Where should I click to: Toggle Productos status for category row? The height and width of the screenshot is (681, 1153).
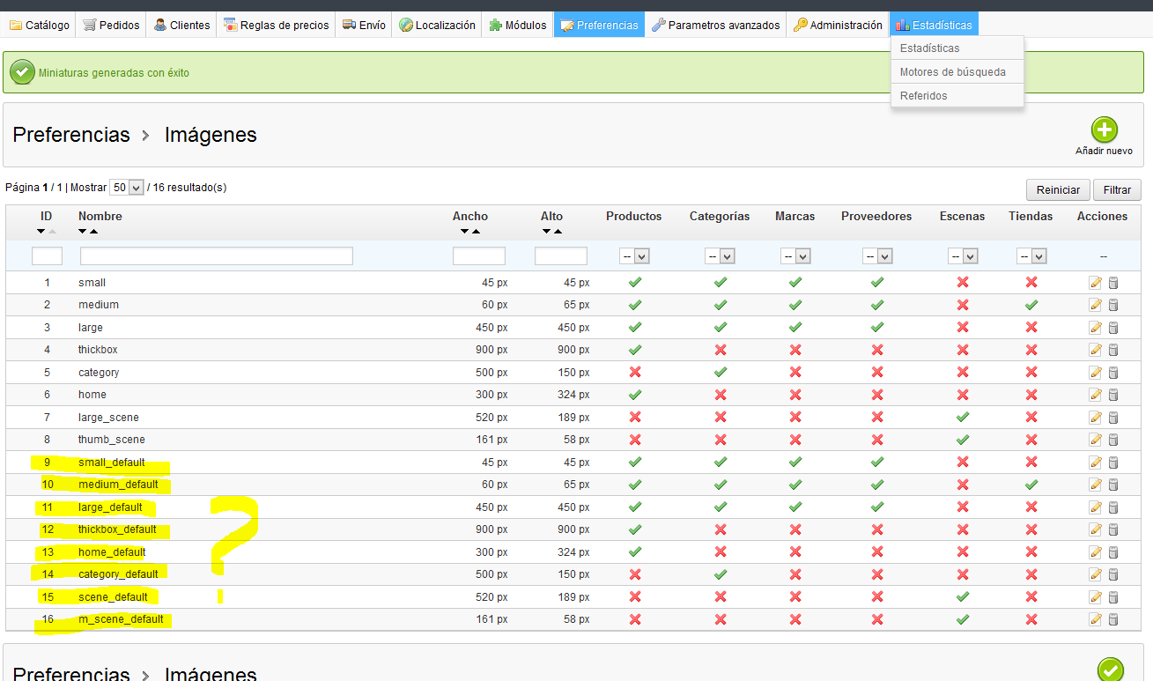point(634,373)
